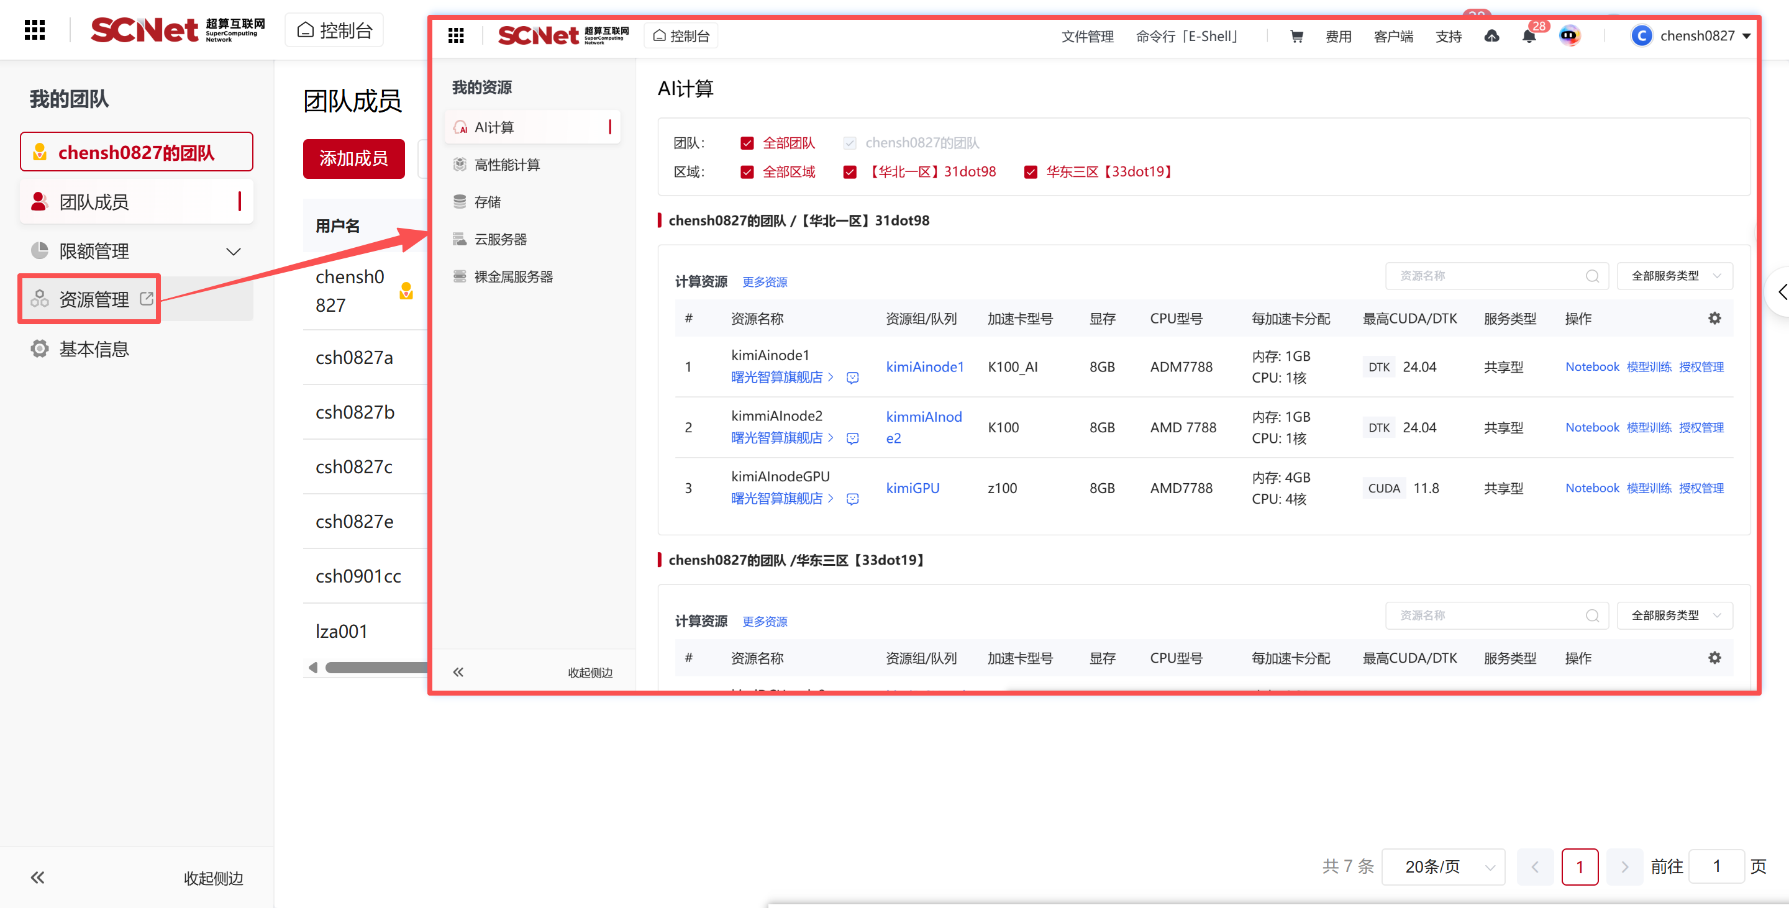This screenshot has height=908, width=1789.
Task: Open 资源管理 in the team sidebar
Action: [x=93, y=299]
